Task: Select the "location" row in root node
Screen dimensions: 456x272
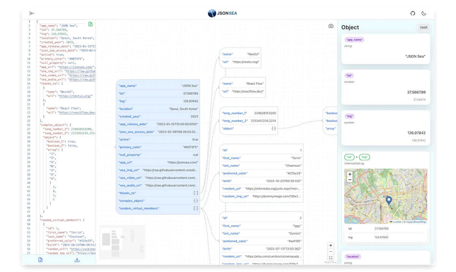Action: [158, 109]
